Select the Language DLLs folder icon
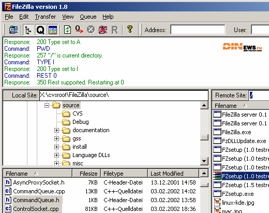 [66, 155]
